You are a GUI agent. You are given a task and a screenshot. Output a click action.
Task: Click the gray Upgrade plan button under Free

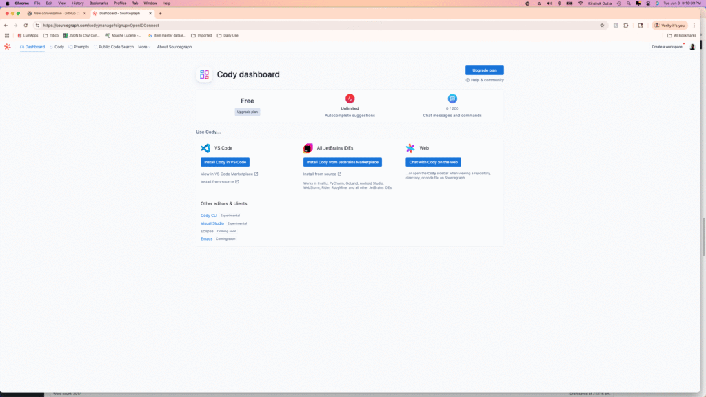point(248,112)
